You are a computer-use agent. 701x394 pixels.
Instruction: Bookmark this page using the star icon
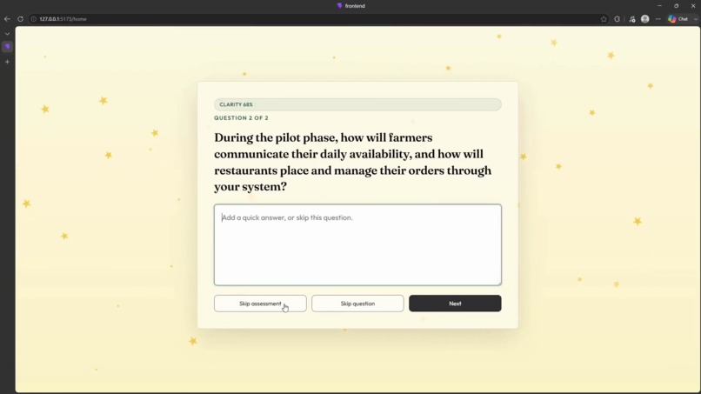604,19
